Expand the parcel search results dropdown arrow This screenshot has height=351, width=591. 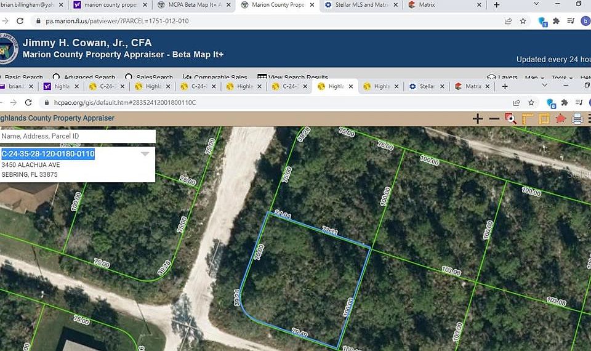point(145,153)
